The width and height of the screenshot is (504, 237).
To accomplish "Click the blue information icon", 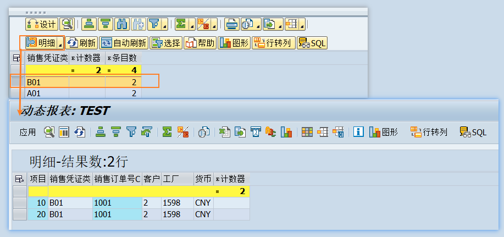I will tap(358, 132).
